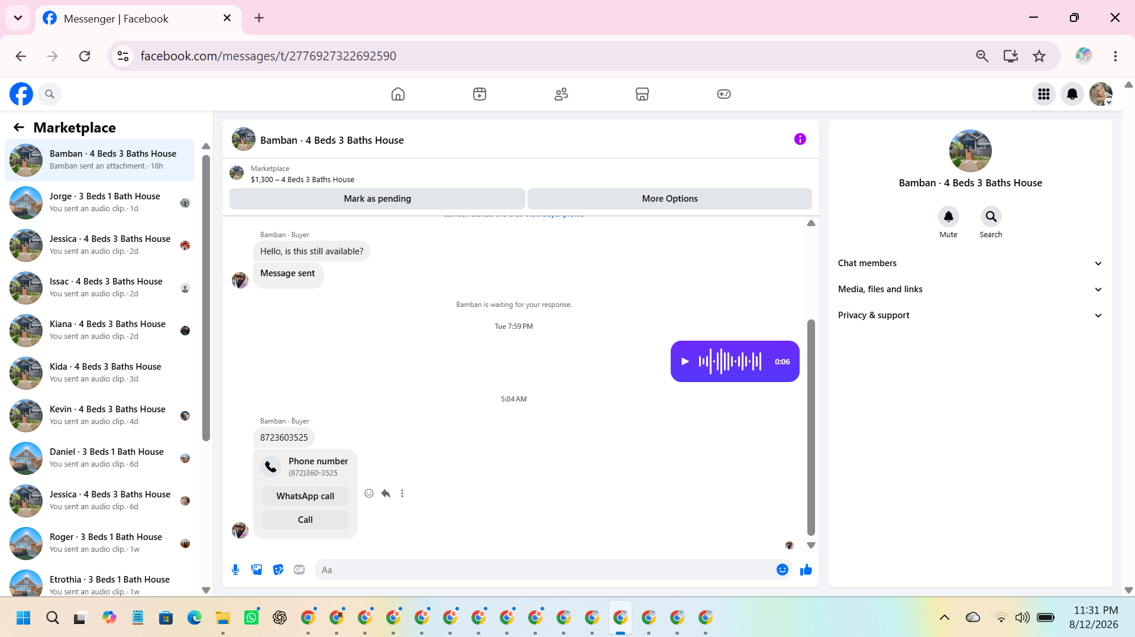Open Daniel 3 Beds 1 Bath chat

click(x=99, y=458)
